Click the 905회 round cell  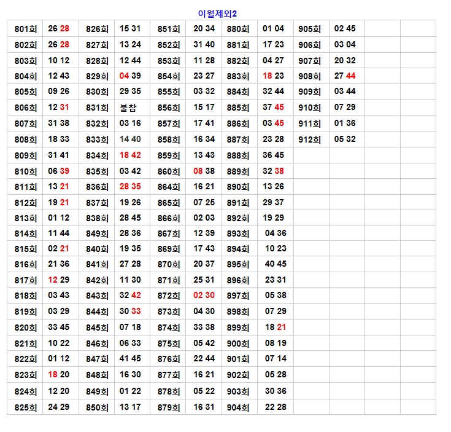[310, 29]
